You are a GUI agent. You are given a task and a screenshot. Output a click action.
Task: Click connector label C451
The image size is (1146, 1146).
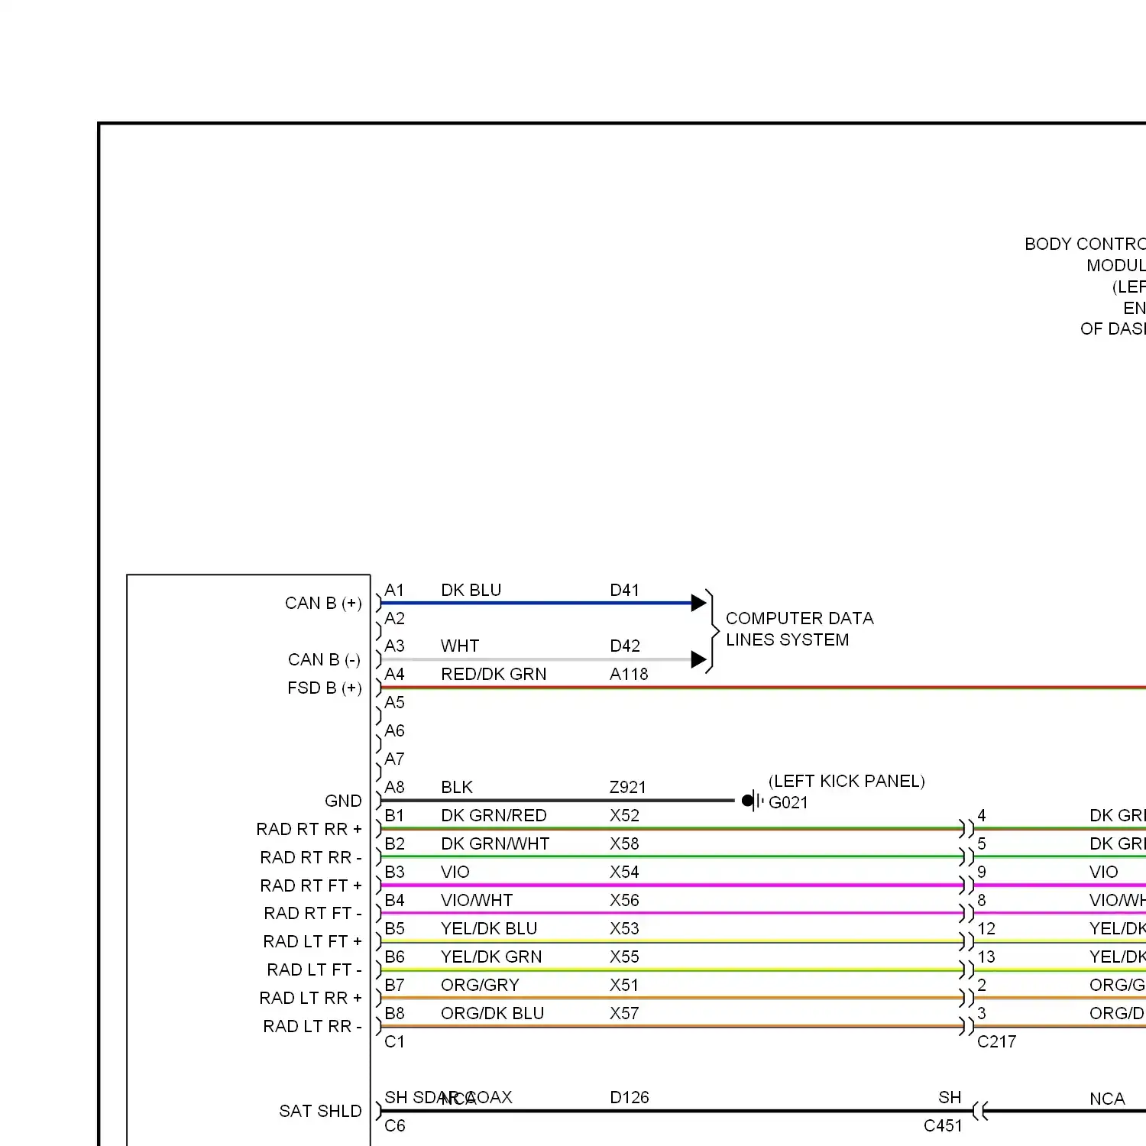tap(943, 1125)
